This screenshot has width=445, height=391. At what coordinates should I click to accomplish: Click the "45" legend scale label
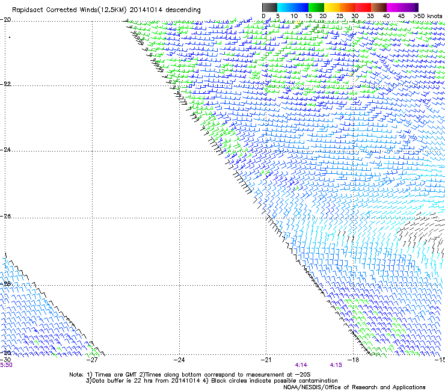point(401,16)
